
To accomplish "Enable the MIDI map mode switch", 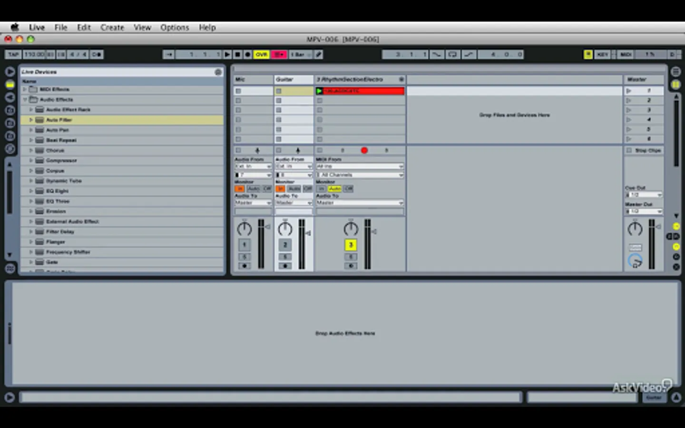I will [x=626, y=55].
